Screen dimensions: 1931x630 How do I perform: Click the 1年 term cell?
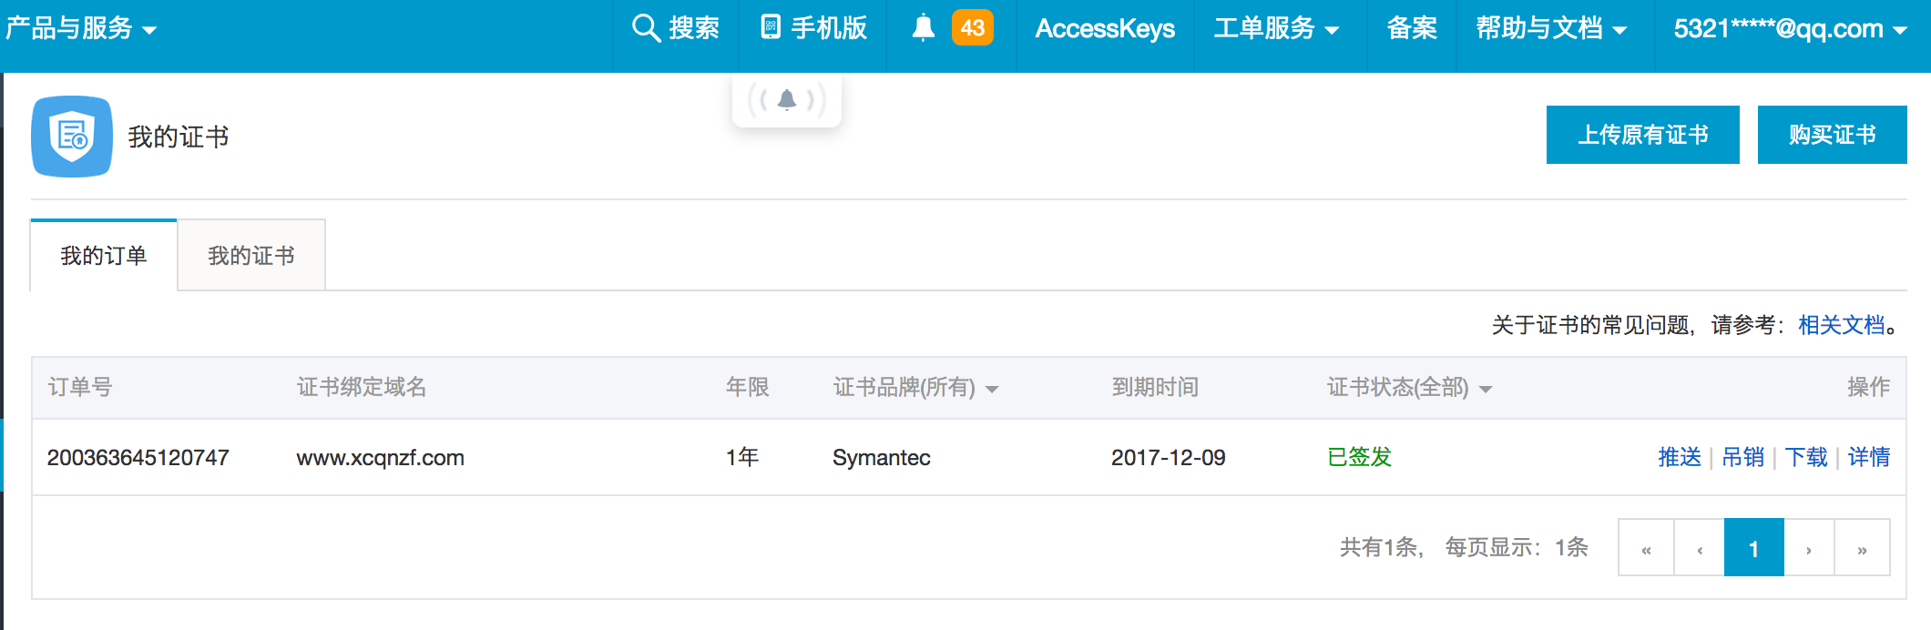pyautogui.click(x=742, y=457)
